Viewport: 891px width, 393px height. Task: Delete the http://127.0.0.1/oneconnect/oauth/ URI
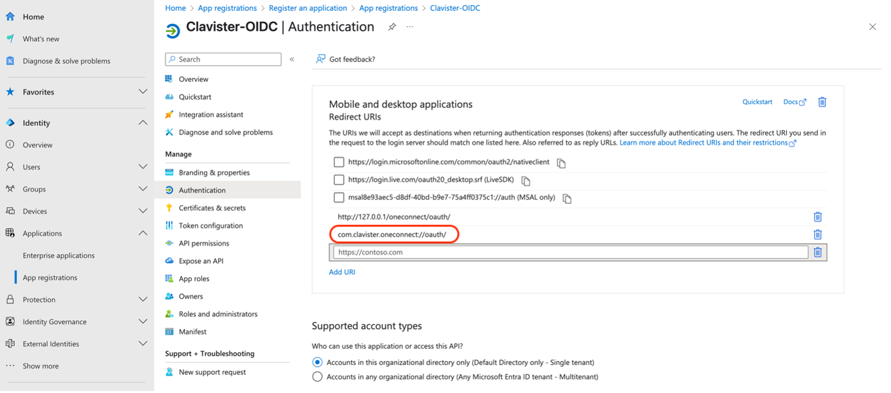tap(818, 217)
